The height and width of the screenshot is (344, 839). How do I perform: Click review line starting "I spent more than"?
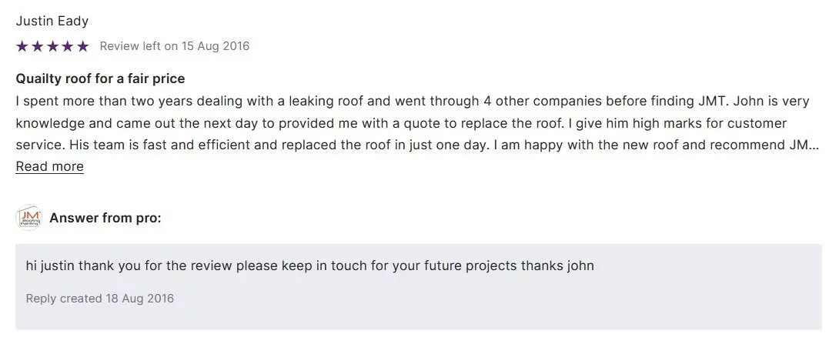click(x=308, y=101)
